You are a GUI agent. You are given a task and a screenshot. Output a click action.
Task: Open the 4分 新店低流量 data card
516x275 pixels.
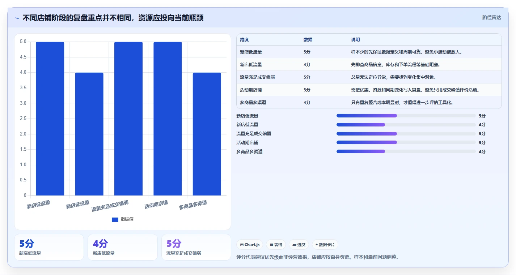pyautogui.click(x=122, y=247)
